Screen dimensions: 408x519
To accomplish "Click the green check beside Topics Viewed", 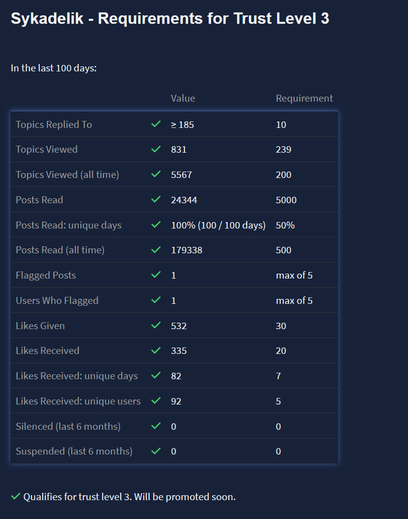I will 156,149.
